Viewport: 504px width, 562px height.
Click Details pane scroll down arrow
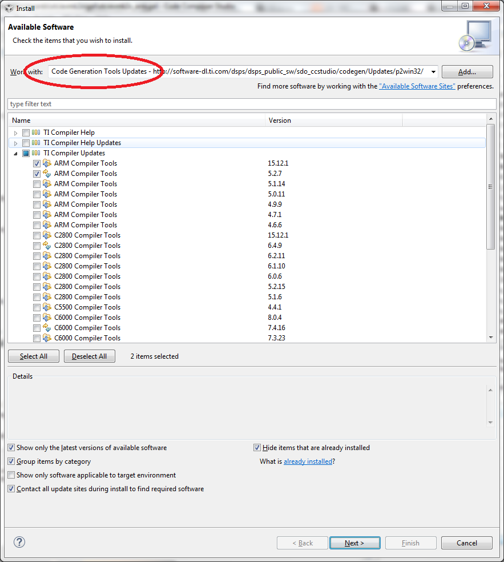[490, 423]
